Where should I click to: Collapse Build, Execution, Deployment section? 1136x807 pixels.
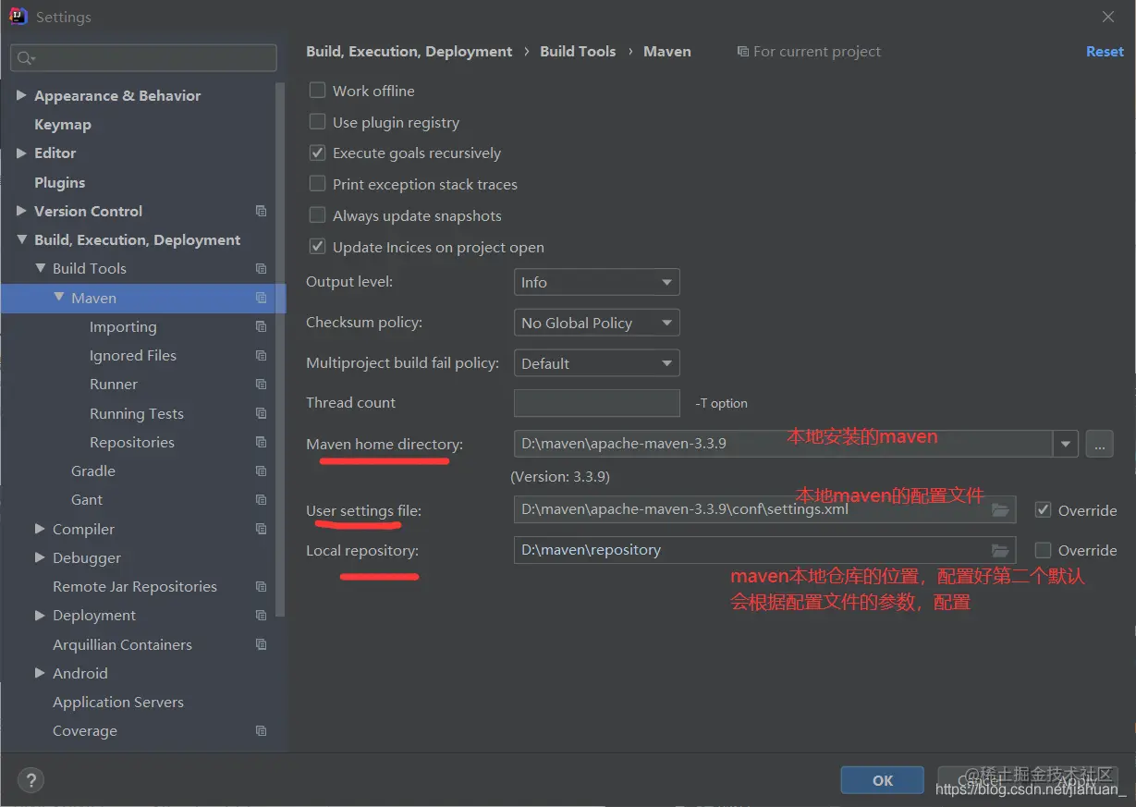tap(21, 239)
